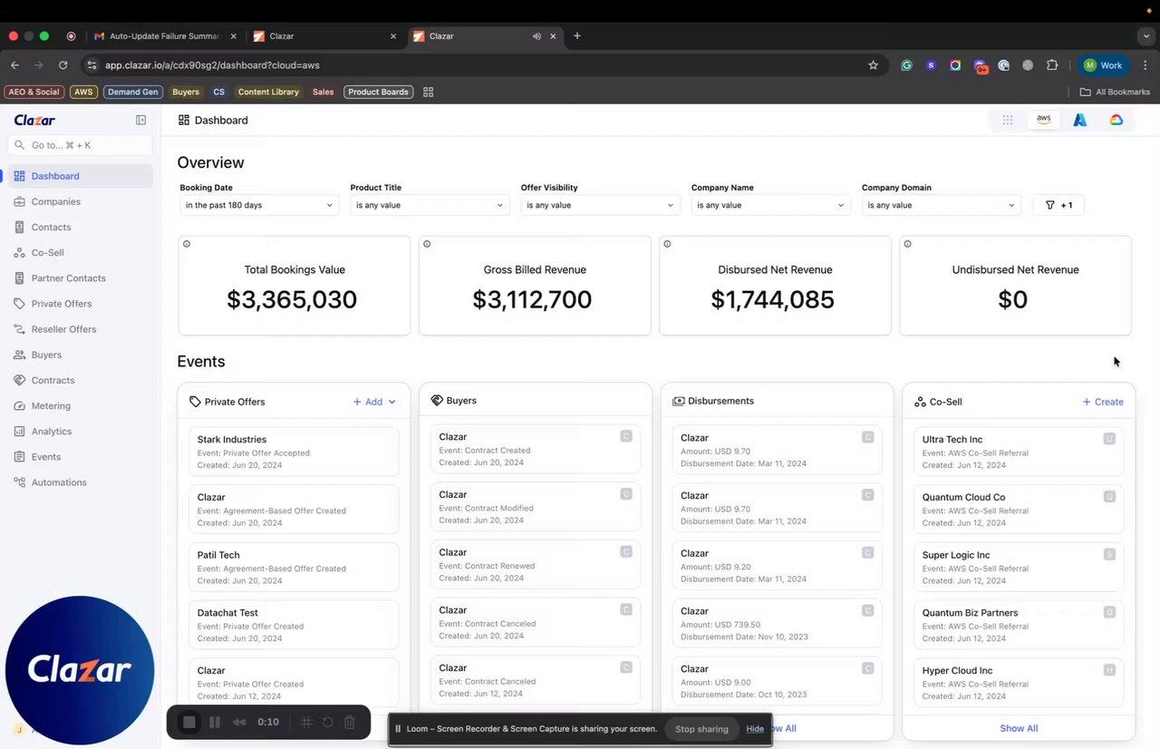Switch to the AWS cloud marketplace
This screenshot has height=749, width=1160.
click(x=1044, y=120)
